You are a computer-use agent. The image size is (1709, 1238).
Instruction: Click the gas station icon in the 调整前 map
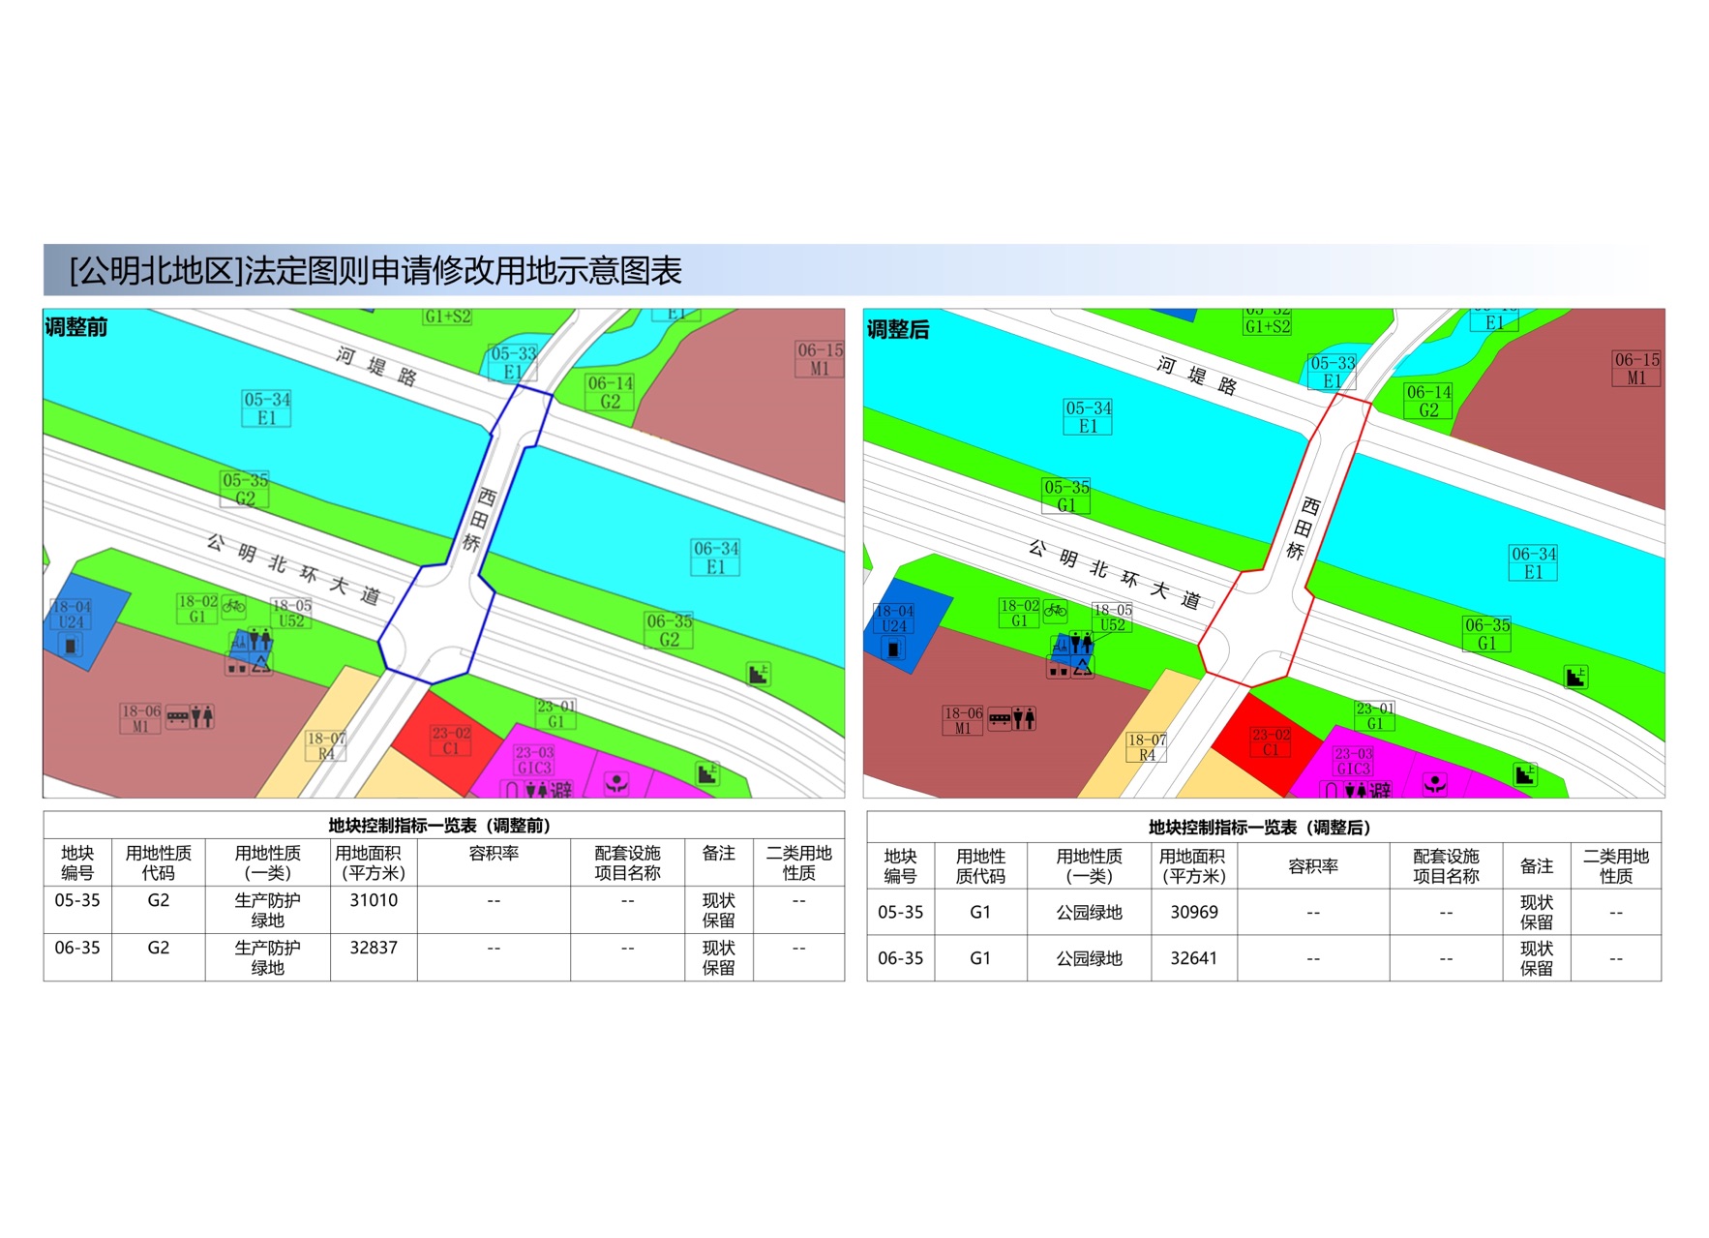[x=73, y=645]
